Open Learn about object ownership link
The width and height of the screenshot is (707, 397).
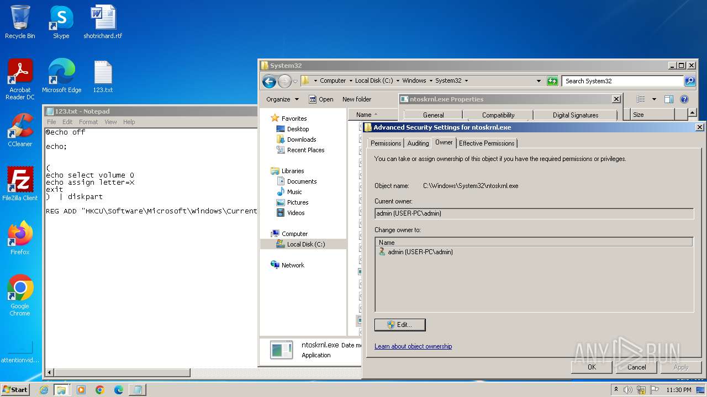point(413,346)
